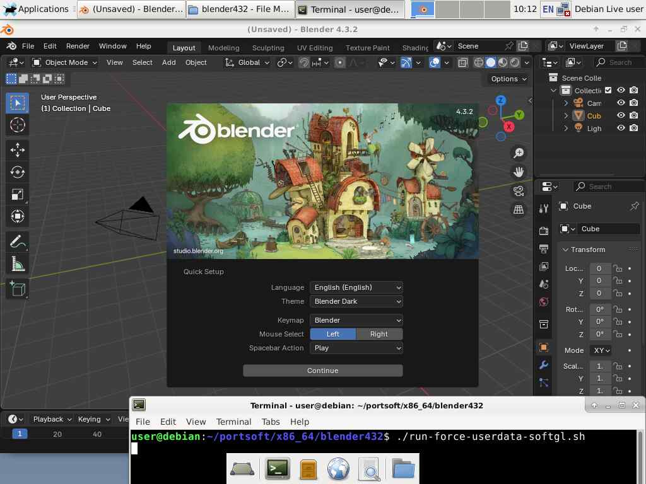Select Right mouse select option
The height and width of the screenshot is (484, 646).
coord(379,334)
